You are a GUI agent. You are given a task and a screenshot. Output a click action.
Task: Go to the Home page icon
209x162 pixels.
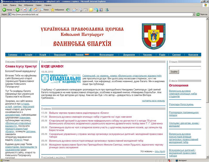35,10
